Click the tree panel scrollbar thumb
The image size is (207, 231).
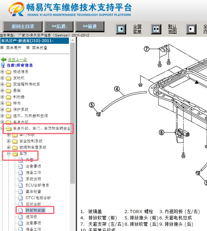[x=72, y=113]
